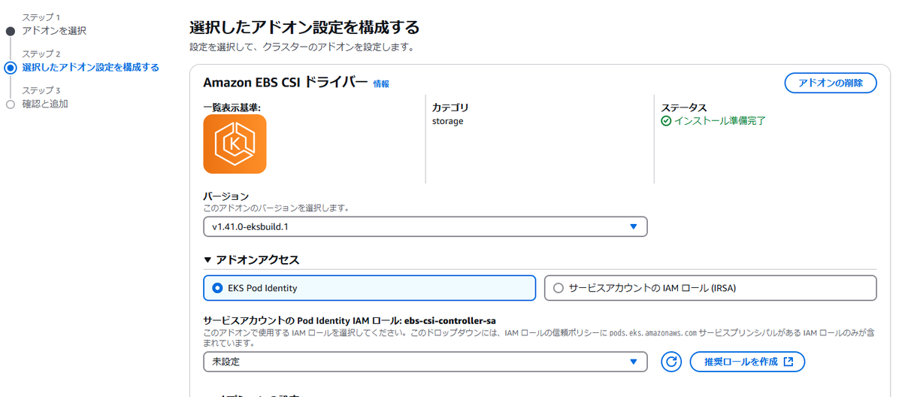This screenshot has height=397, width=902.
Task: Click the ステータス column label
Action: coord(683,108)
